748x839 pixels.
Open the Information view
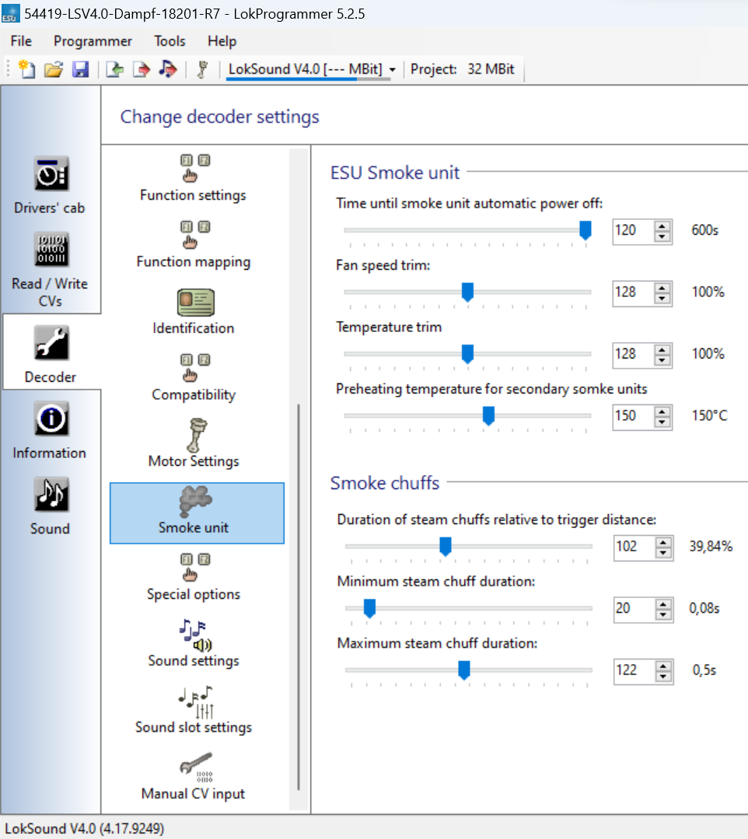tap(50, 430)
